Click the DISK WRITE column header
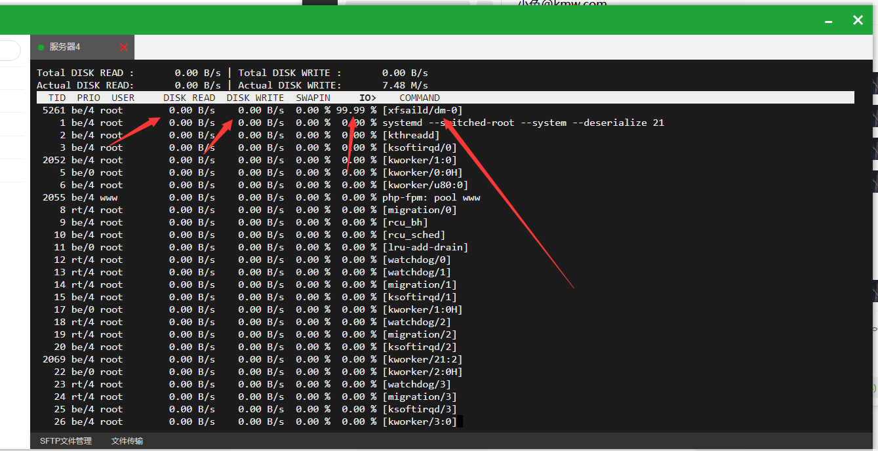Screen dimensions: 878x451 tap(255, 98)
